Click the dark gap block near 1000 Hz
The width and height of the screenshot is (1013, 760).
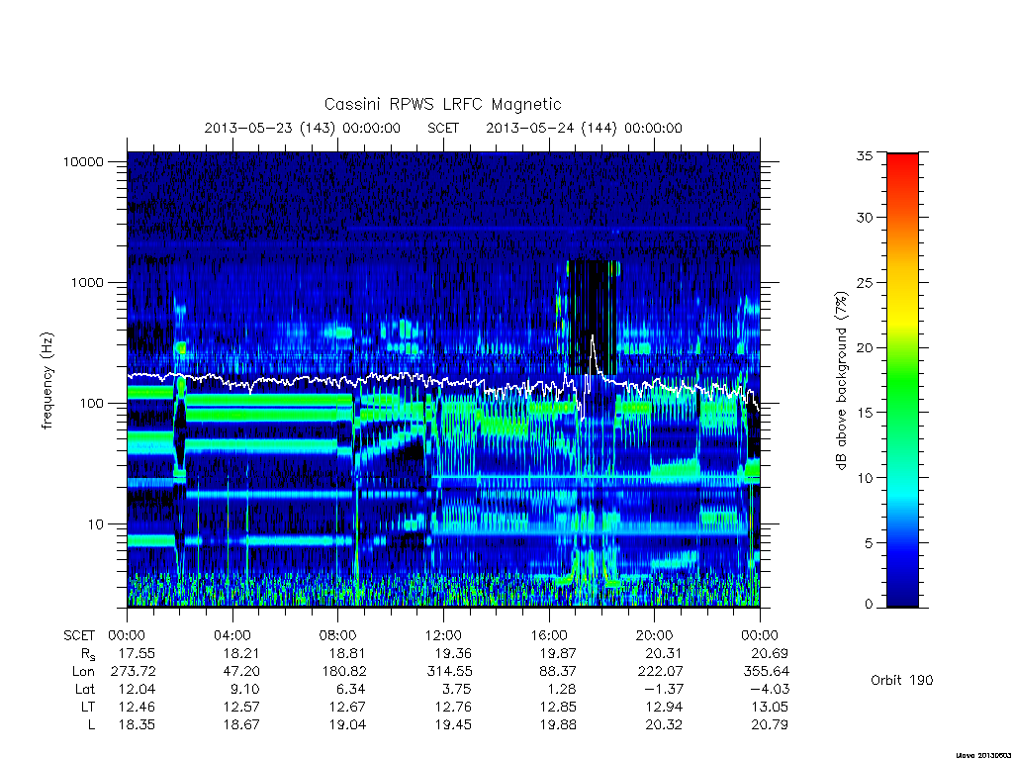click(x=590, y=317)
